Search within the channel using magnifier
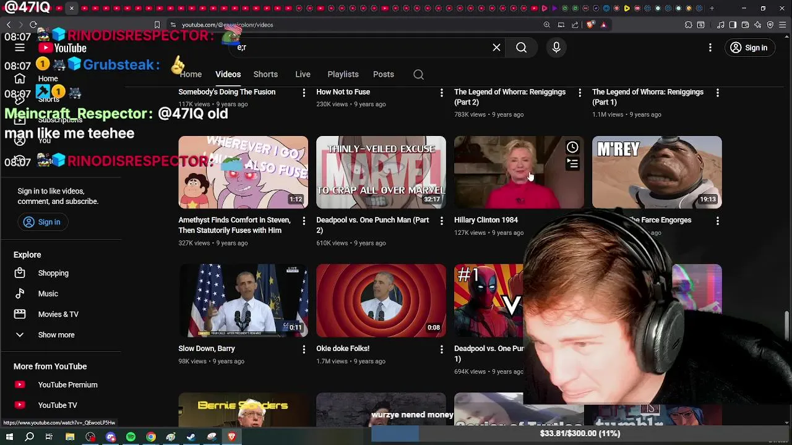Image resolution: width=792 pixels, height=445 pixels. (x=418, y=74)
